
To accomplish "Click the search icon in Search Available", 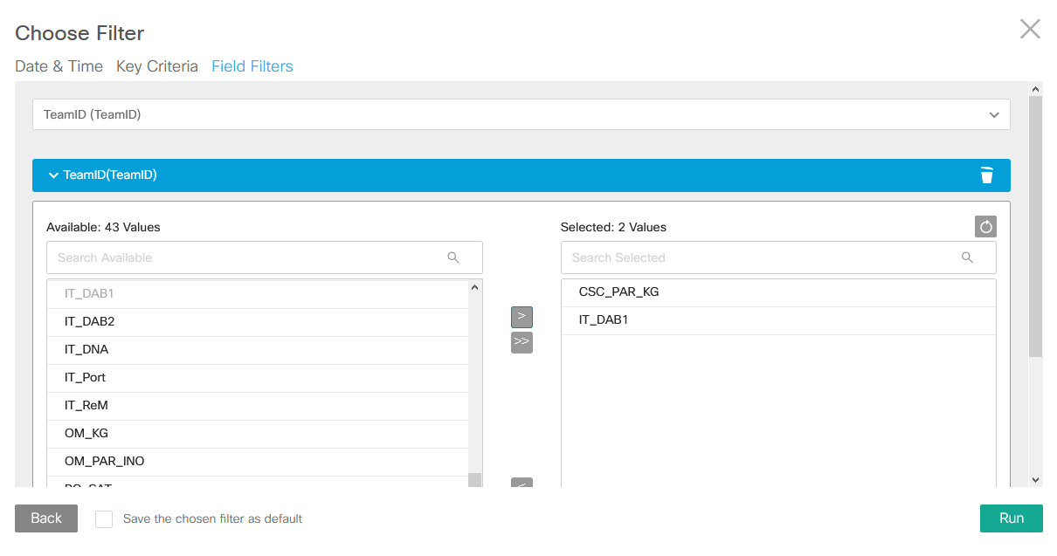I will pyautogui.click(x=453, y=257).
